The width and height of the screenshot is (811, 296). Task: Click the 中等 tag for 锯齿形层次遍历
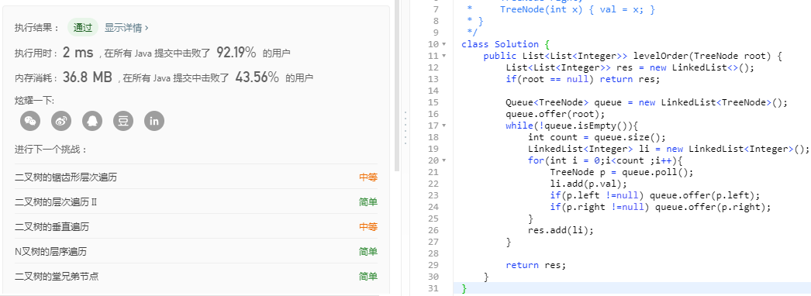[368, 177]
